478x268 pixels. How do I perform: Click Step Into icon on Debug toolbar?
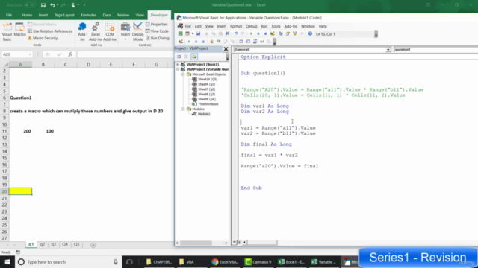click(219, 42)
